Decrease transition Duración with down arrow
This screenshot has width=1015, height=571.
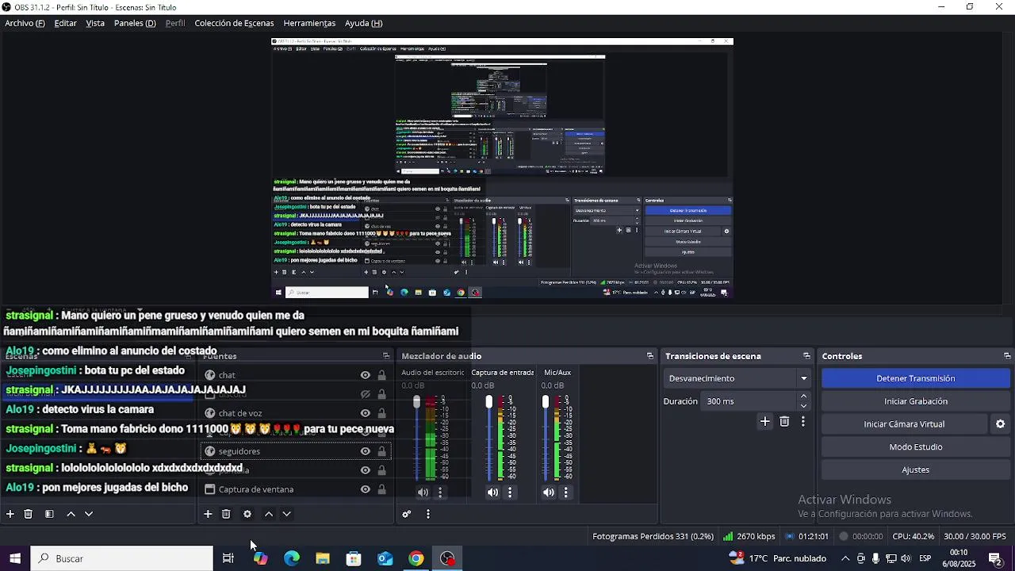click(804, 406)
